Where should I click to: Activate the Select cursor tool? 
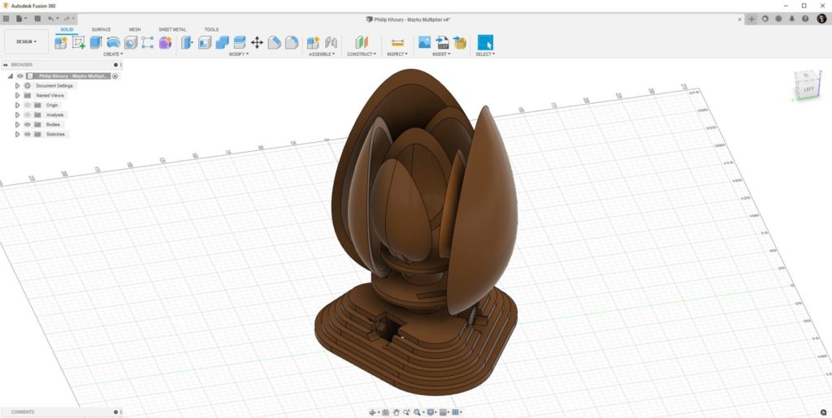click(x=485, y=42)
